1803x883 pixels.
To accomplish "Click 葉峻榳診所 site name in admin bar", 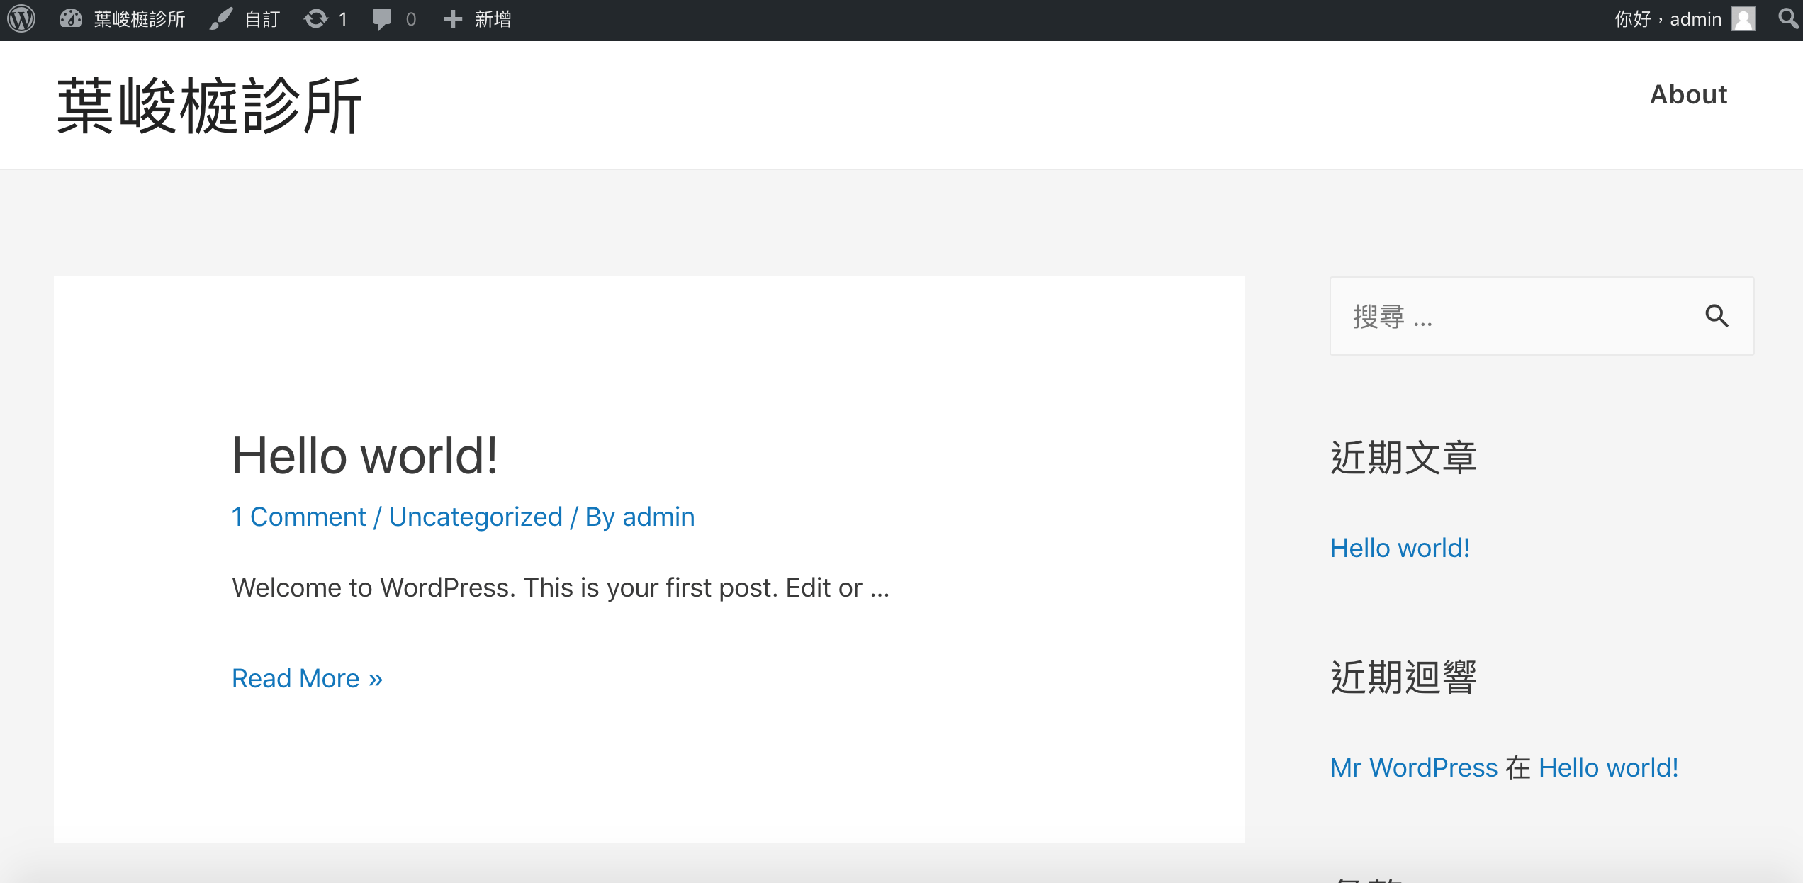I will point(140,19).
